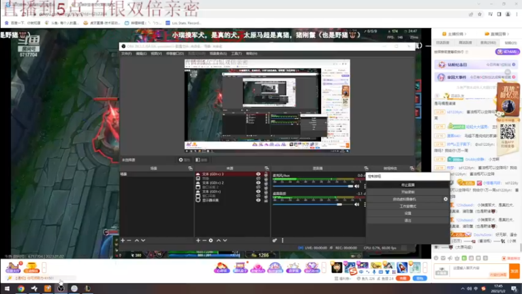Toggle lock on 显示器采集 source
522x294 pixels.
(266, 201)
